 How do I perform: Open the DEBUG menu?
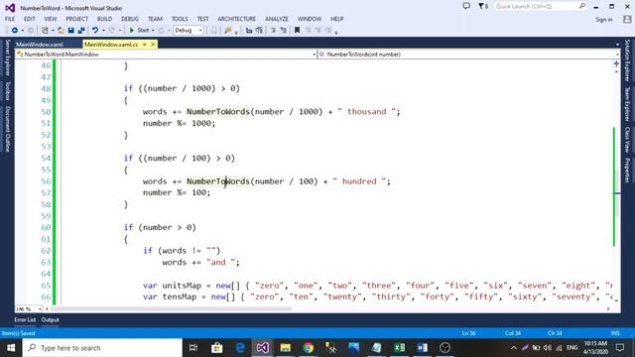(x=130, y=19)
